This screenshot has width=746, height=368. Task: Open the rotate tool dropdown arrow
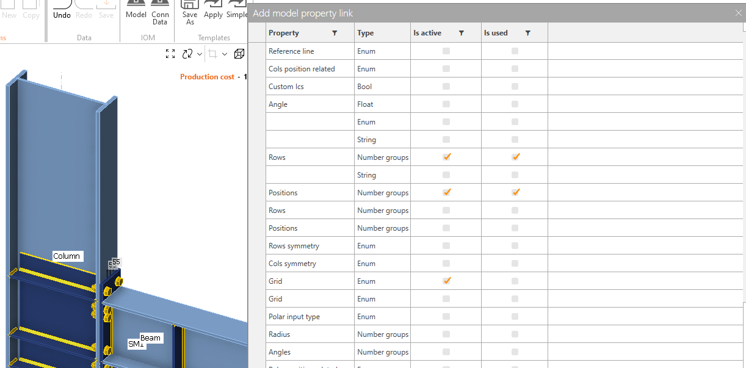pos(199,54)
